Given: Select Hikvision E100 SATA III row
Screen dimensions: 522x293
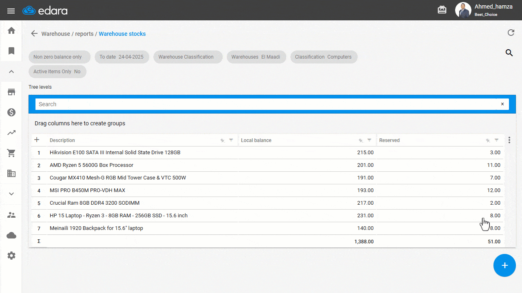Looking at the screenshot, I should click(x=268, y=153).
